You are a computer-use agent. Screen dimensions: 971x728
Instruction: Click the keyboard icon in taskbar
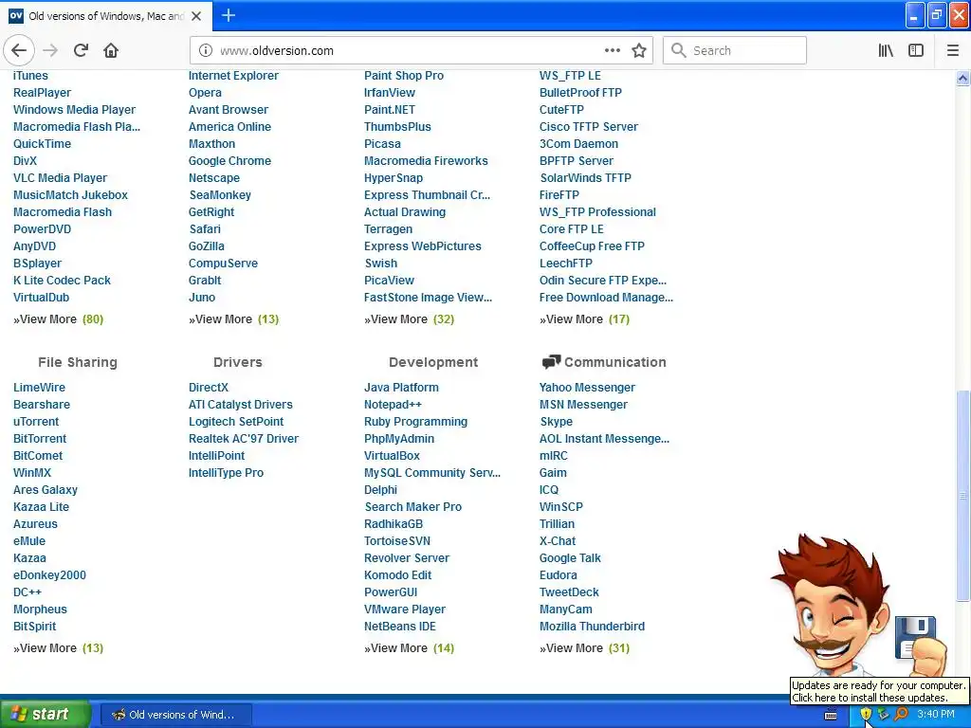(x=831, y=715)
